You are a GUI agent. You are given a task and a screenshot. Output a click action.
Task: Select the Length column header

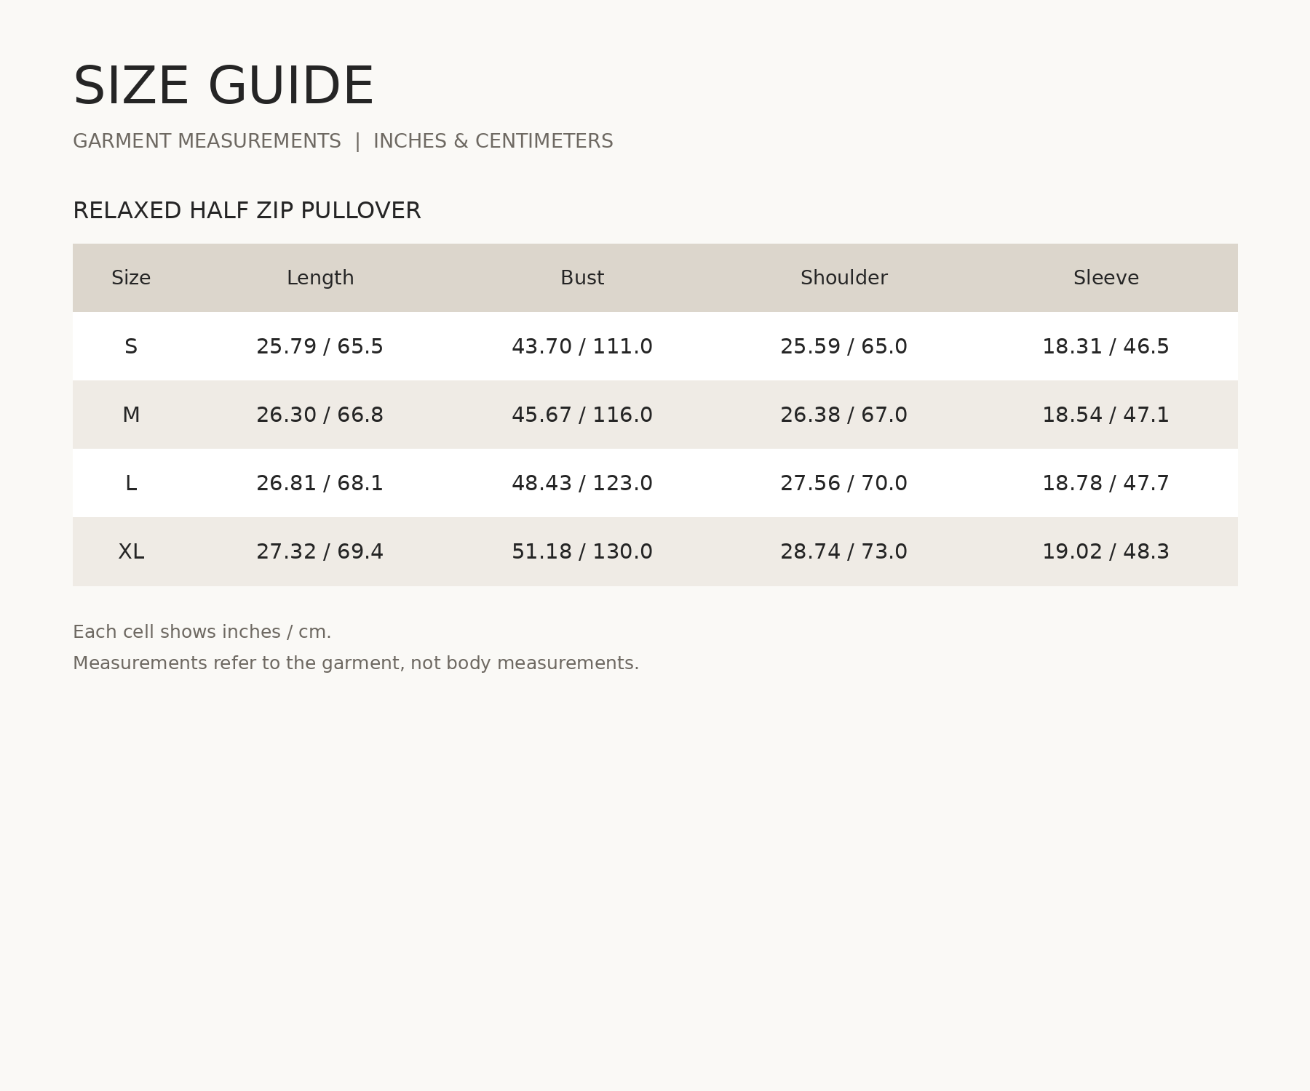(320, 278)
